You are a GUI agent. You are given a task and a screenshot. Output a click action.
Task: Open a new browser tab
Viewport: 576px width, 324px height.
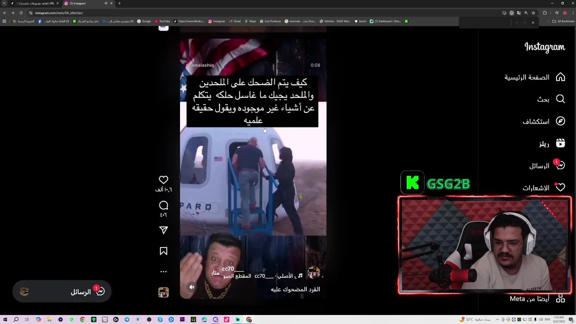(x=119, y=4)
